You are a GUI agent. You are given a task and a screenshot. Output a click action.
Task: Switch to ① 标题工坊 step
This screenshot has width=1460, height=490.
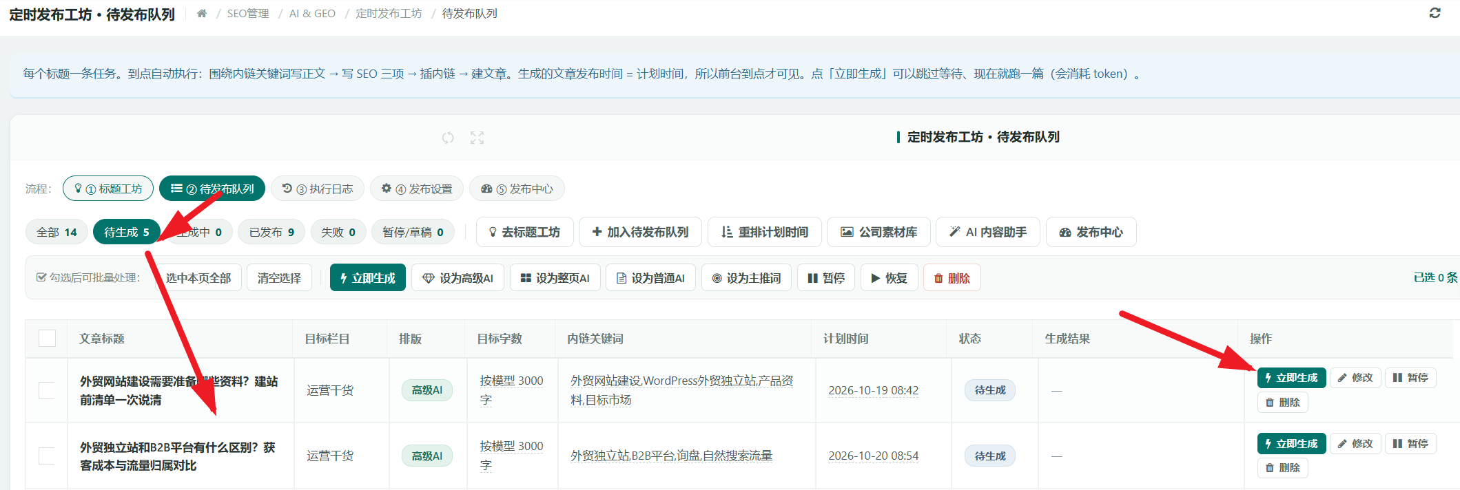[108, 189]
